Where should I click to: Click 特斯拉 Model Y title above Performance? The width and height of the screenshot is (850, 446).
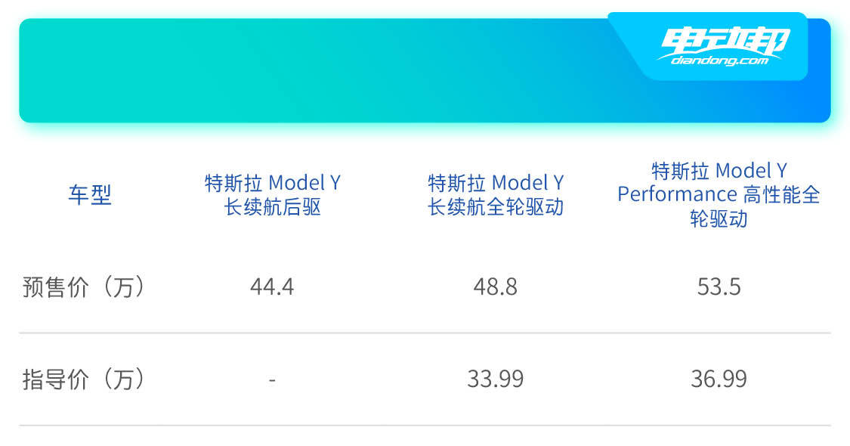[719, 170]
